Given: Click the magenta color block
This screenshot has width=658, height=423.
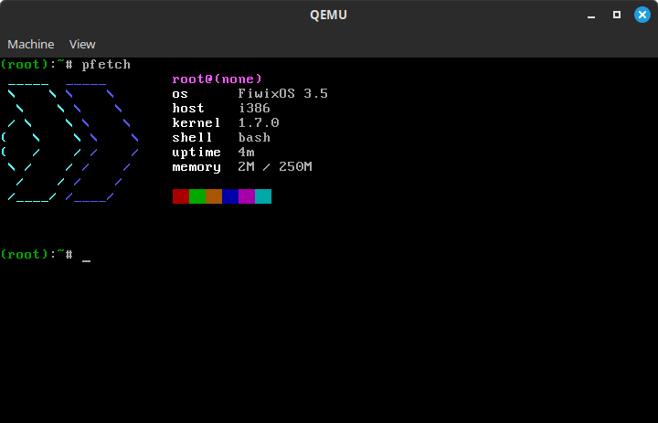Looking at the screenshot, I should [x=247, y=196].
